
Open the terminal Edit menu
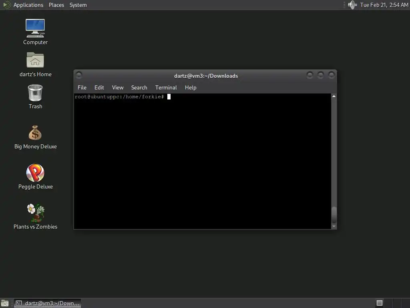(99, 87)
